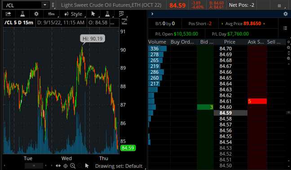291x170 pixels.
Task: Click arrow right of Avg Price value
Action: 264,23
